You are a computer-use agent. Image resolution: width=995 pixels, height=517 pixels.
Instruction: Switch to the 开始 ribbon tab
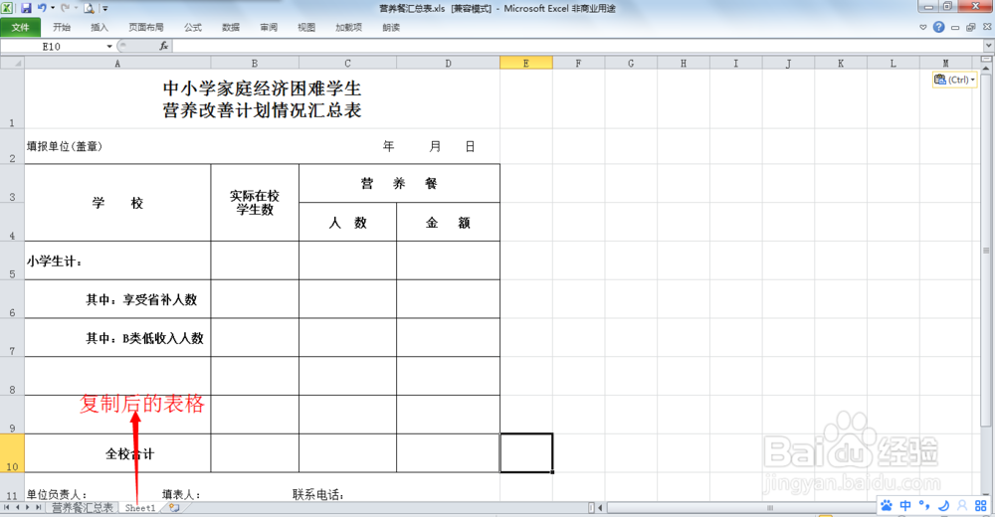coord(62,27)
